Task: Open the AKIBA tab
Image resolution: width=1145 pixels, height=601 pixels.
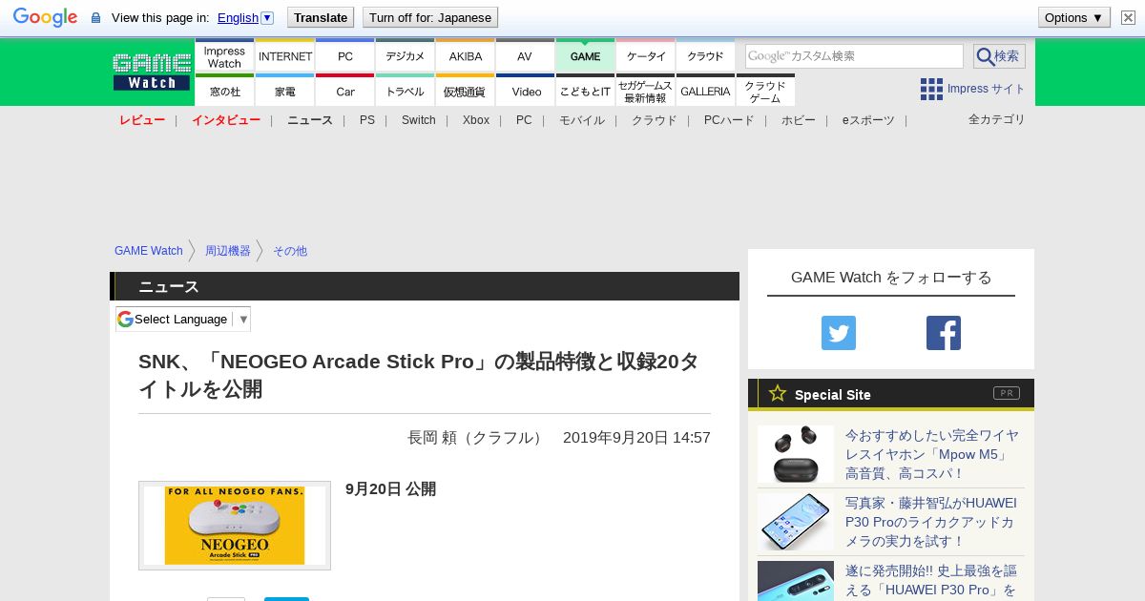Action: click(x=466, y=57)
